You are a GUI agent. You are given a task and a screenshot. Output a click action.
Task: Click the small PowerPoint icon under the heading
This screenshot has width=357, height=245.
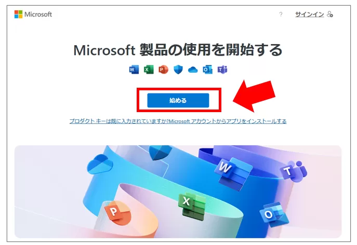coord(164,70)
